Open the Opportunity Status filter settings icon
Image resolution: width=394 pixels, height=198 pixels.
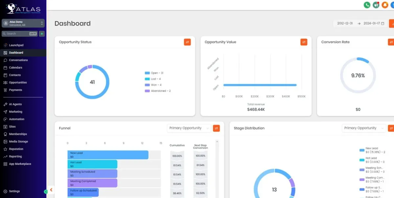coord(187,42)
